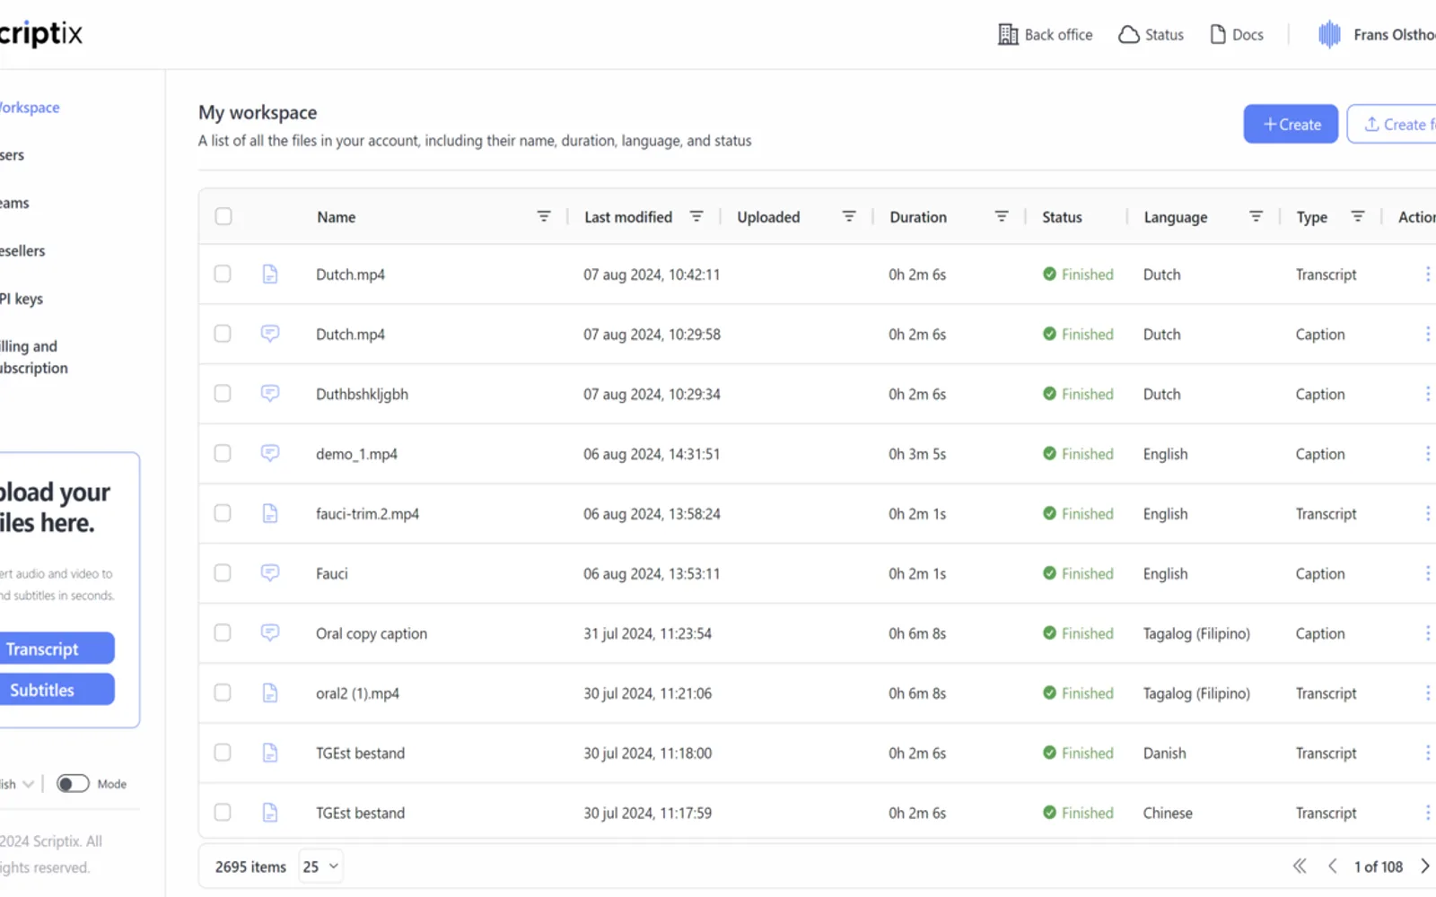The image size is (1436, 897).
Task: Click caption icon of Fauci row
Action: [270, 572]
